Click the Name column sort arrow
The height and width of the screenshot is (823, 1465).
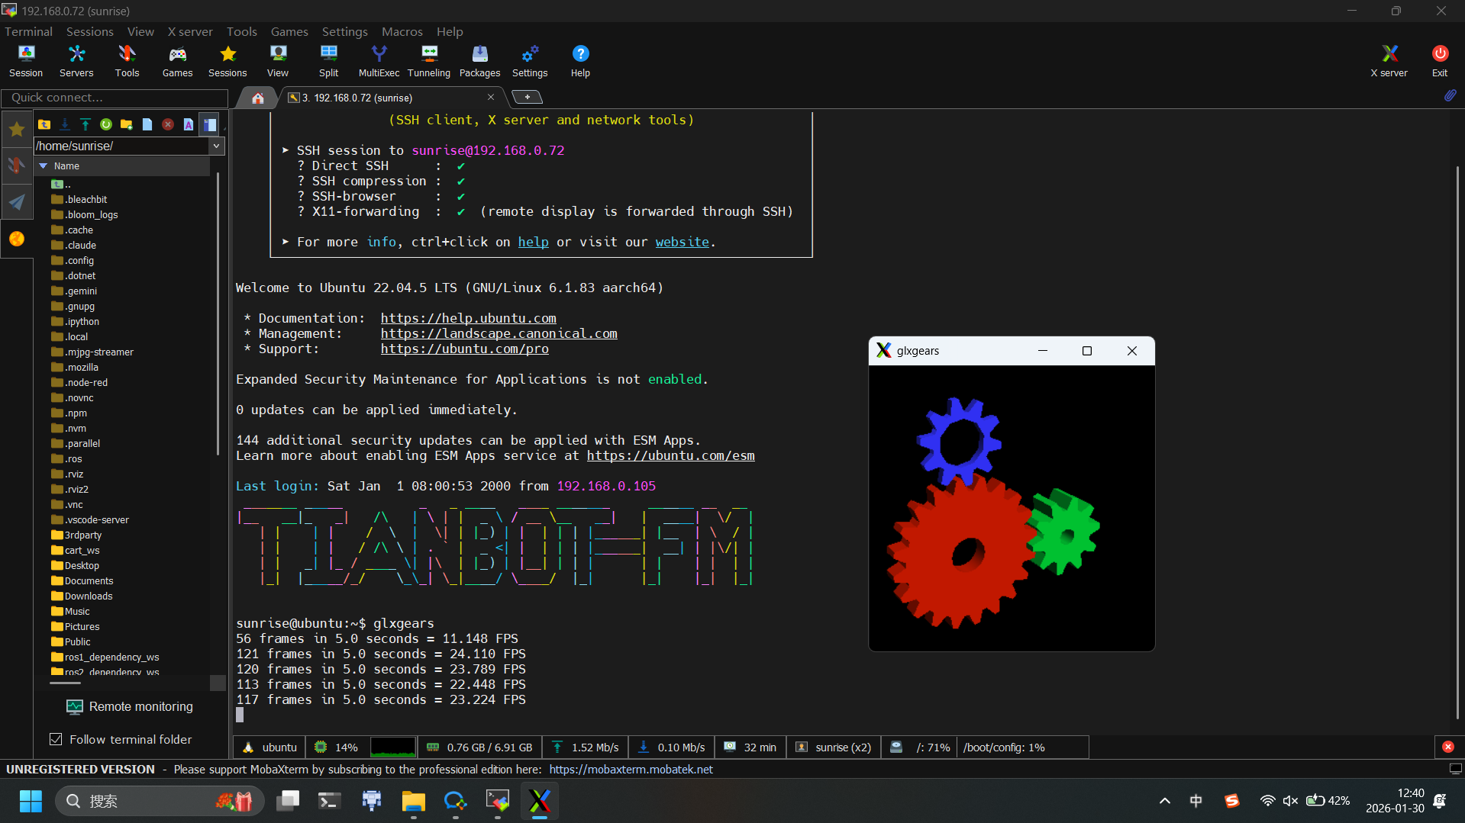(44, 166)
